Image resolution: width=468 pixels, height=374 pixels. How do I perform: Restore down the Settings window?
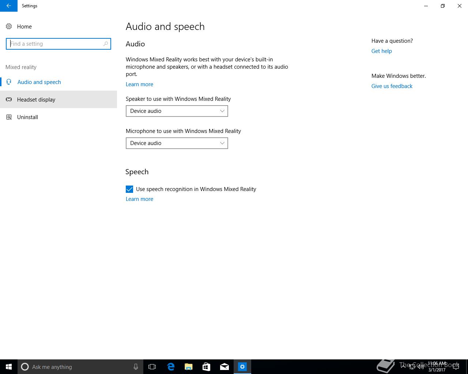tap(443, 6)
